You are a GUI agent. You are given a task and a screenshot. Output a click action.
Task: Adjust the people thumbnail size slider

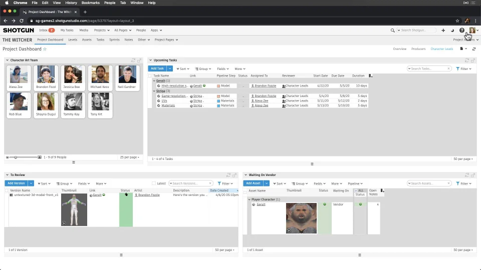click(16, 157)
